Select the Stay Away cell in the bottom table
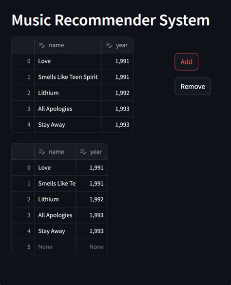This screenshot has width=231, height=285. point(55,231)
